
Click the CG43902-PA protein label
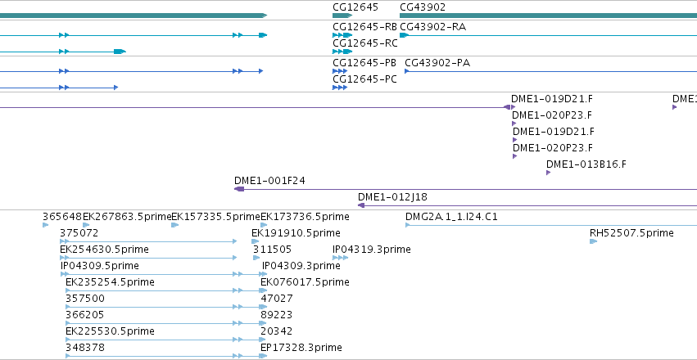click(437, 63)
